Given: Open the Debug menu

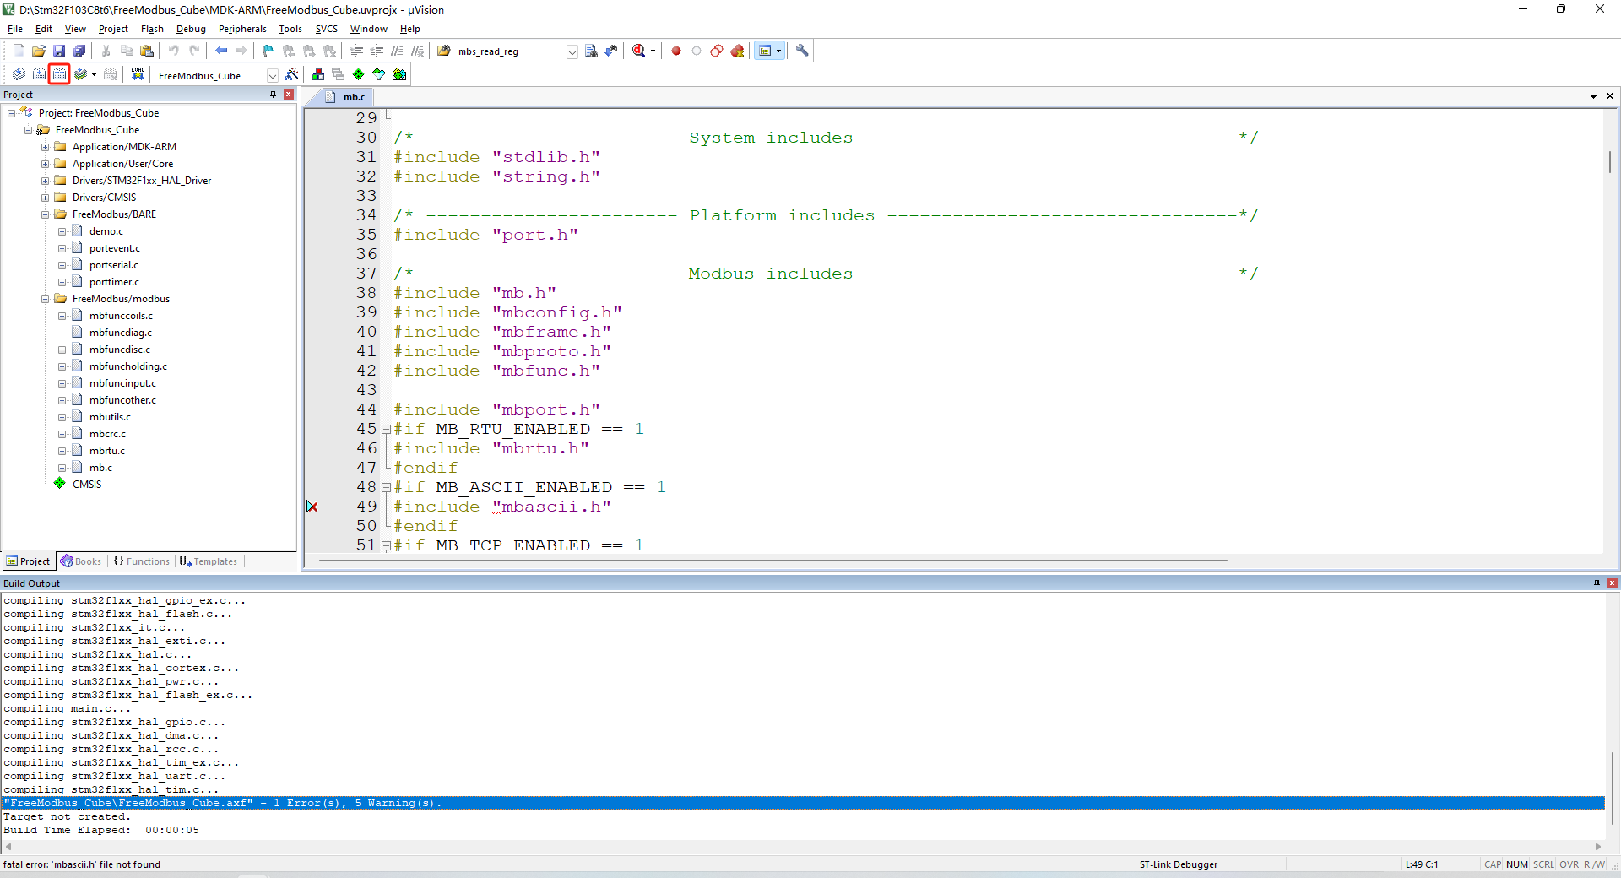Looking at the screenshot, I should 191,29.
